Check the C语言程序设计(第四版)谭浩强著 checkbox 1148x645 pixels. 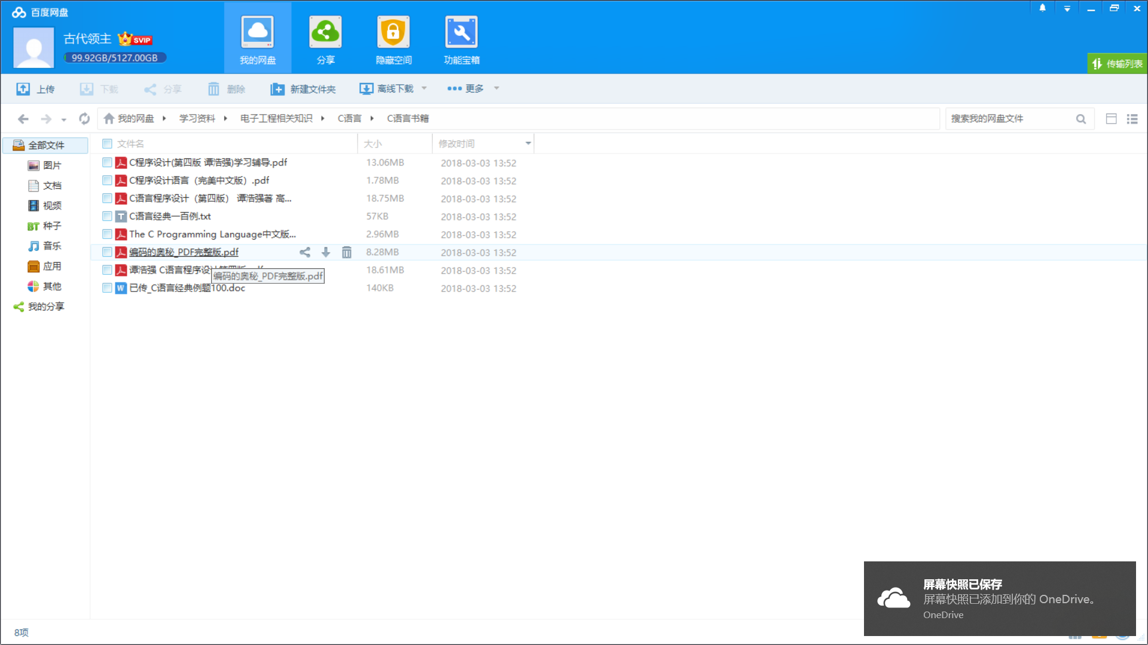pos(107,198)
